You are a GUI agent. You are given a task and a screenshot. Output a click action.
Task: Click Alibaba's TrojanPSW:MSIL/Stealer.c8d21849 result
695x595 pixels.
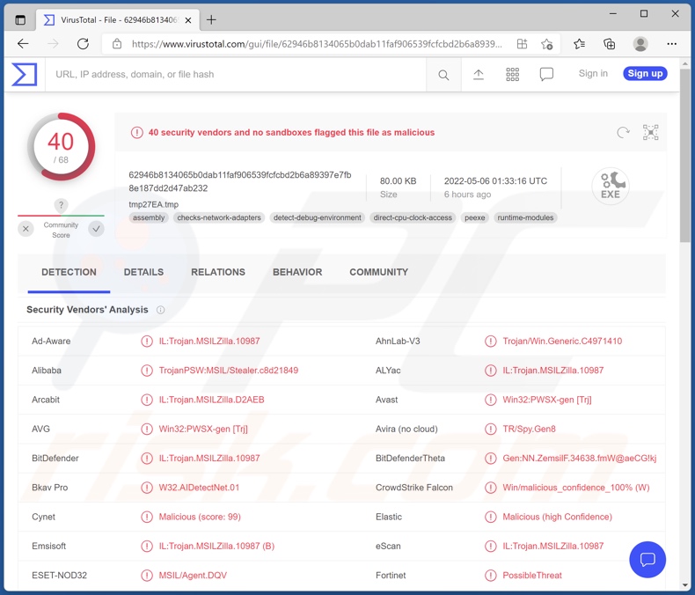(228, 371)
